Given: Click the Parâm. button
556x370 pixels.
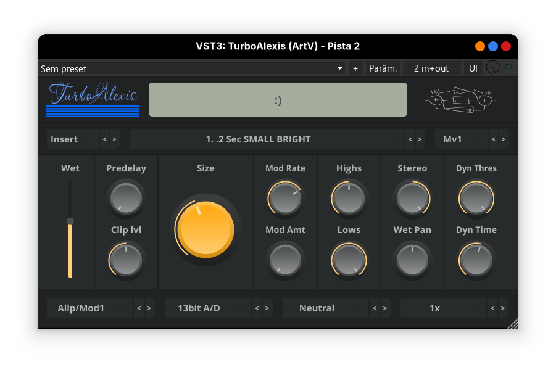Looking at the screenshot, I should [383, 68].
